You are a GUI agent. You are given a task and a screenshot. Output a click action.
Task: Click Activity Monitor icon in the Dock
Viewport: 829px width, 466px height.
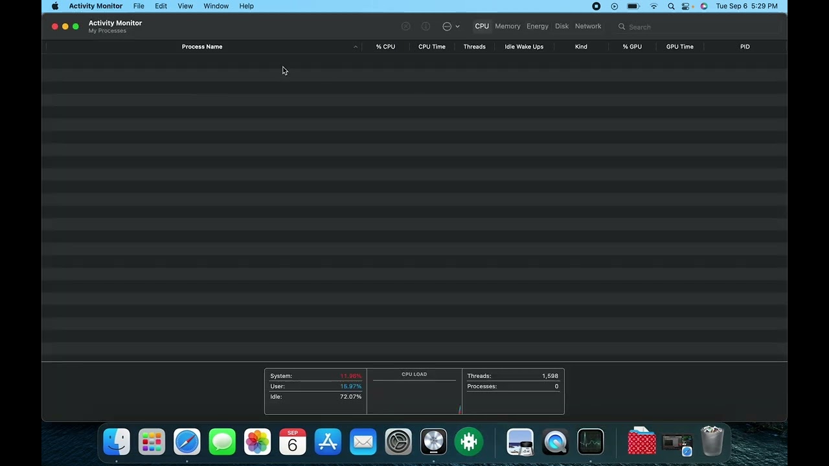[591, 442]
